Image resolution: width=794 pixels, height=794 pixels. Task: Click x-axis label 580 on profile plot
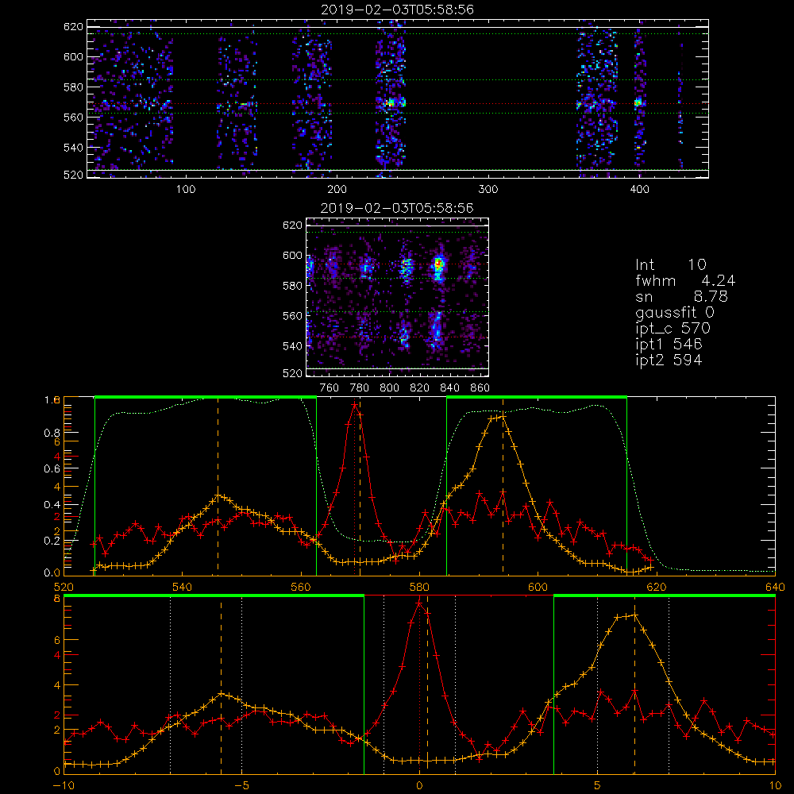click(x=419, y=587)
